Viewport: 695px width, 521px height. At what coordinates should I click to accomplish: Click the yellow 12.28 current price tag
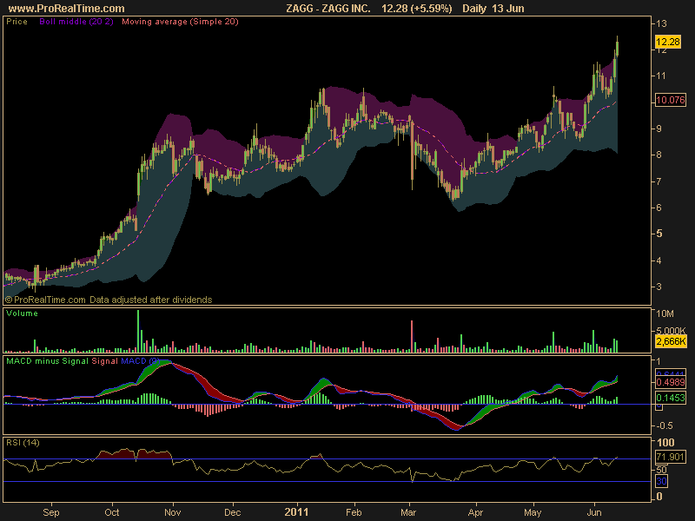[x=667, y=42]
